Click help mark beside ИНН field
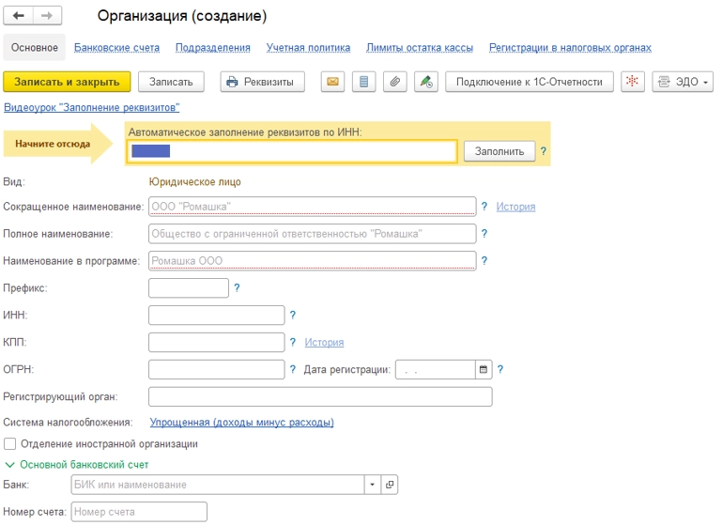This screenshot has height=525, width=722. [292, 315]
